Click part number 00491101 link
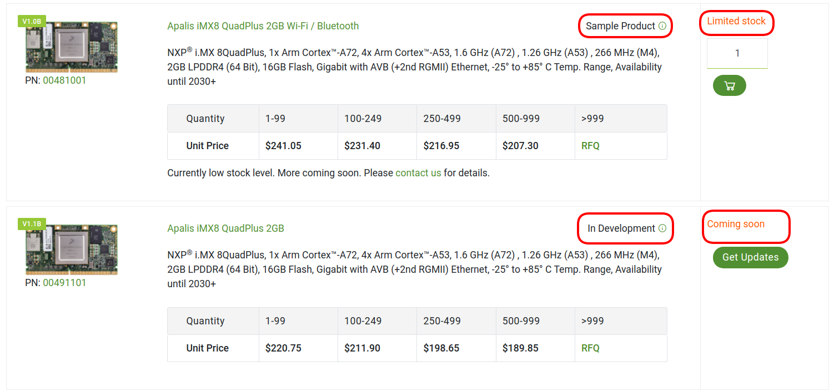Viewport: 834px width, 392px height. (x=65, y=283)
